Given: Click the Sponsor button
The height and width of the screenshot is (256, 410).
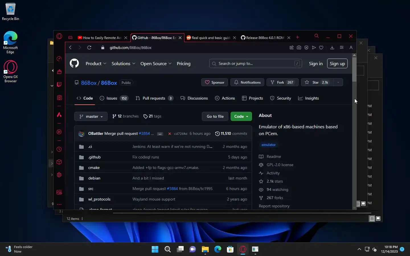Looking at the screenshot, I should [215, 82].
